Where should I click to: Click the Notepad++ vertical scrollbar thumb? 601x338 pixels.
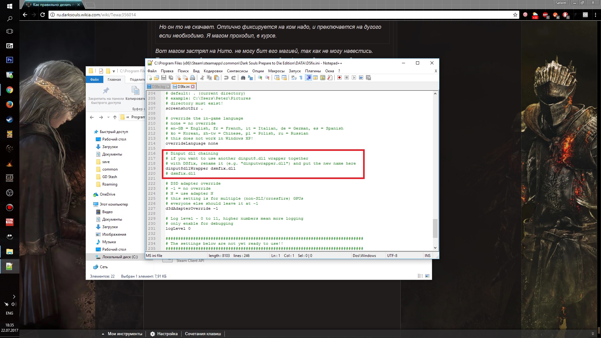click(435, 228)
